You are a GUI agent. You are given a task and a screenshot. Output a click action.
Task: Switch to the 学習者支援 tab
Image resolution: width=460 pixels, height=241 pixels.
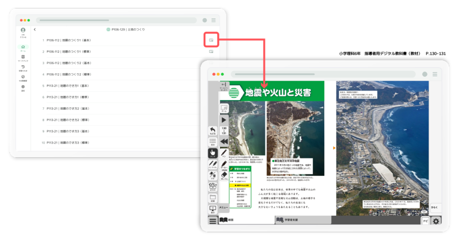[x=303, y=220]
